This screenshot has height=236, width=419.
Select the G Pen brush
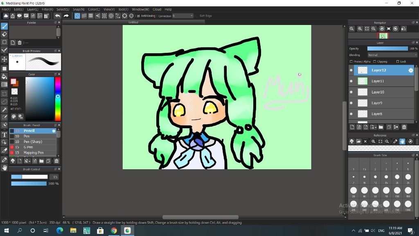tap(33, 147)
